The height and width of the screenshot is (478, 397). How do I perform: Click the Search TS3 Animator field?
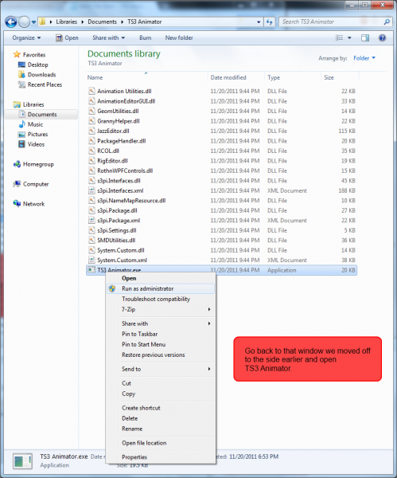click(330, 22)
